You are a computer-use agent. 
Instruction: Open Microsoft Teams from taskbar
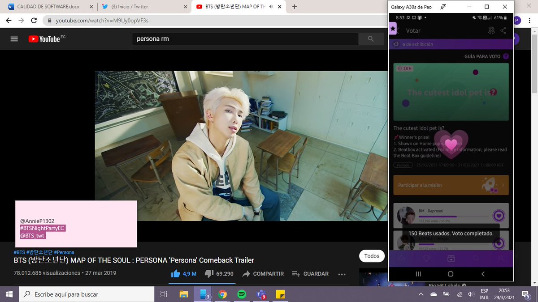point(261,294)
